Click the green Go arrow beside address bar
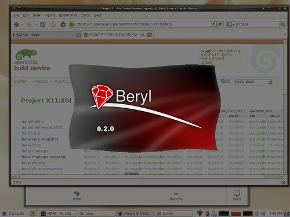This screenshot has height=217, width=290. click(220, 24)
